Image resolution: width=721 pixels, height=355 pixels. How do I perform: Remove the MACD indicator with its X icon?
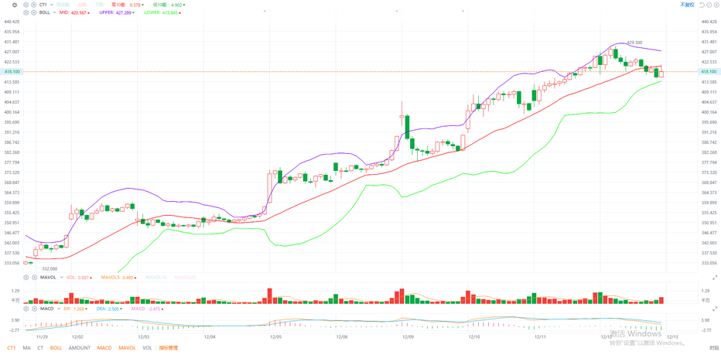coord(35,309)
